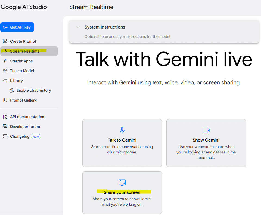Collapse the System Instructions chevron
261x215 pixels.
78,27
